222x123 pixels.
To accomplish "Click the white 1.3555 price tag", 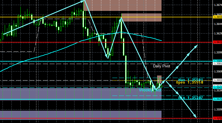I will tap(218, 80).
